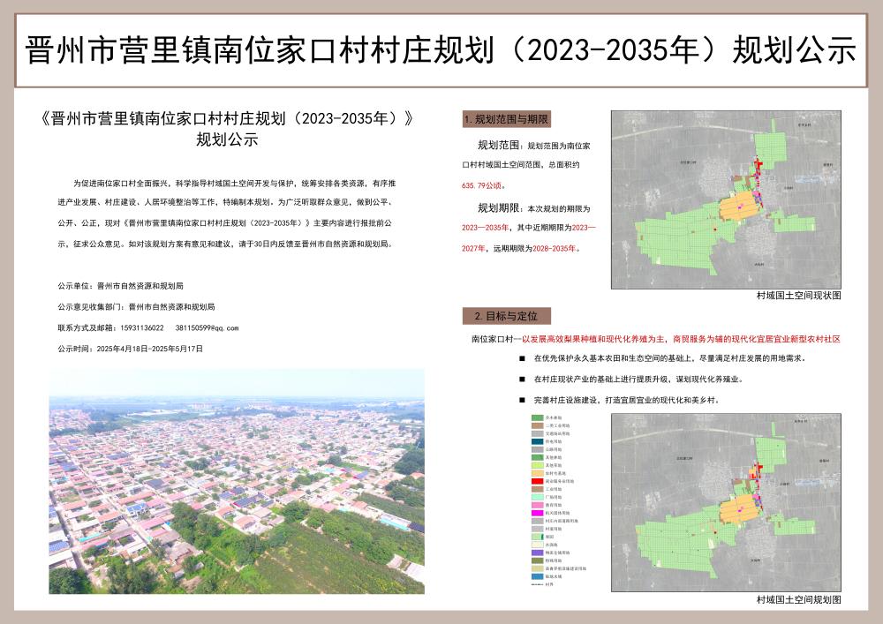
Task: Click the red period text '2023—2035年'
Action: click(x=485, y=228)
